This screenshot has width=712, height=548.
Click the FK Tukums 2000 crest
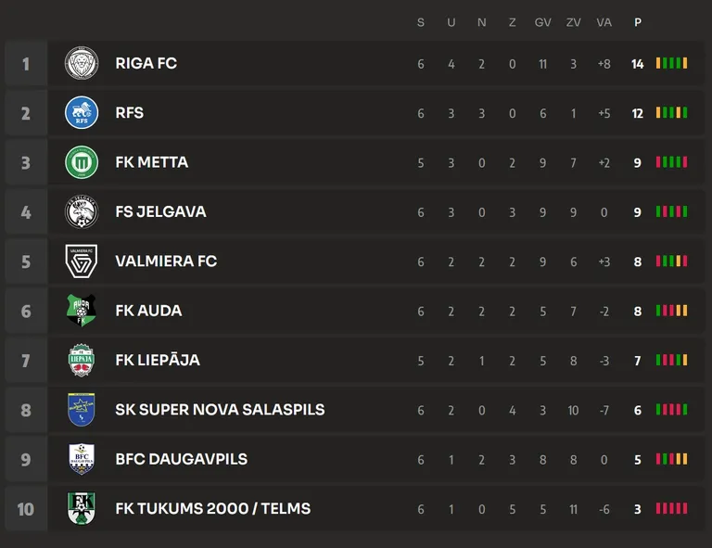click(82, 508)
